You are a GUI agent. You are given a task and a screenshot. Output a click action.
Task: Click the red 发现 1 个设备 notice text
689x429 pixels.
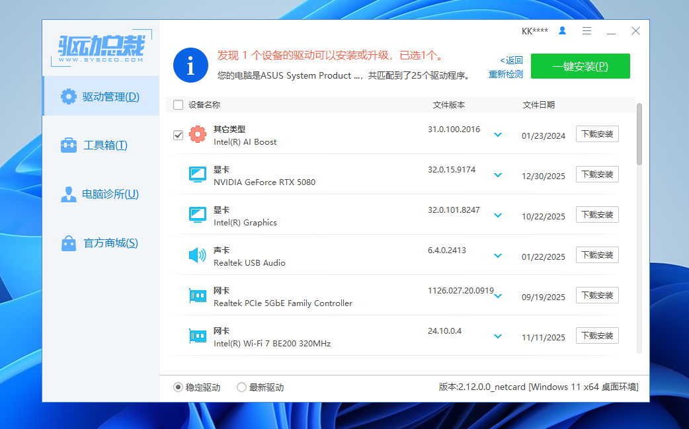point(331,56)
